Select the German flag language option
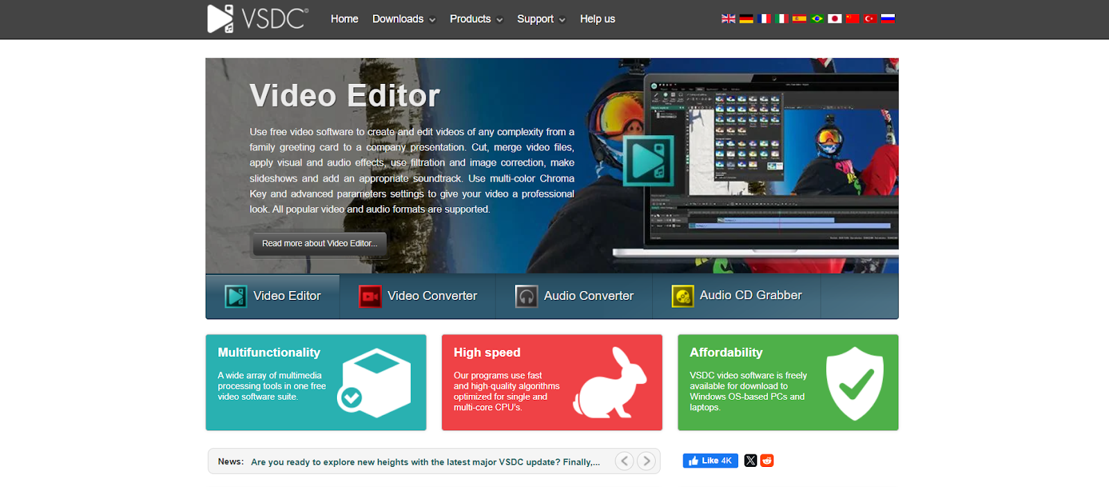Viewport: 1109px width, 487px height. pyautogui.click(x=746, y=19)
